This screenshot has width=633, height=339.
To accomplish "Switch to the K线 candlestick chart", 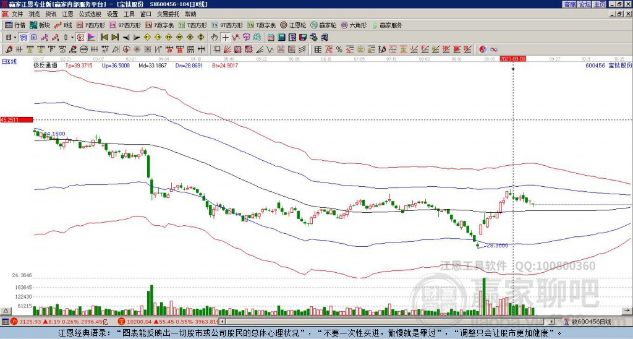I will pos(63,25).
